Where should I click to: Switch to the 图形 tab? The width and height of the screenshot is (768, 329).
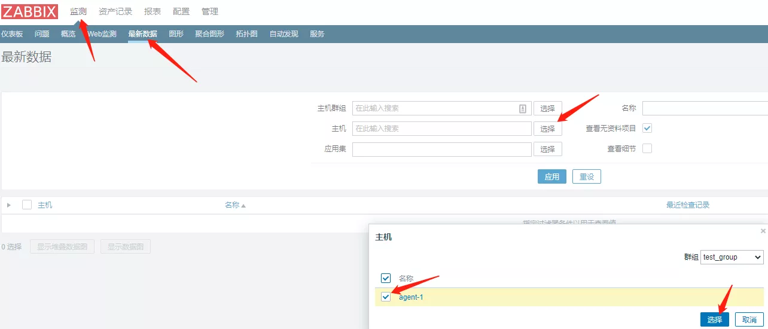tap(176, 34)
